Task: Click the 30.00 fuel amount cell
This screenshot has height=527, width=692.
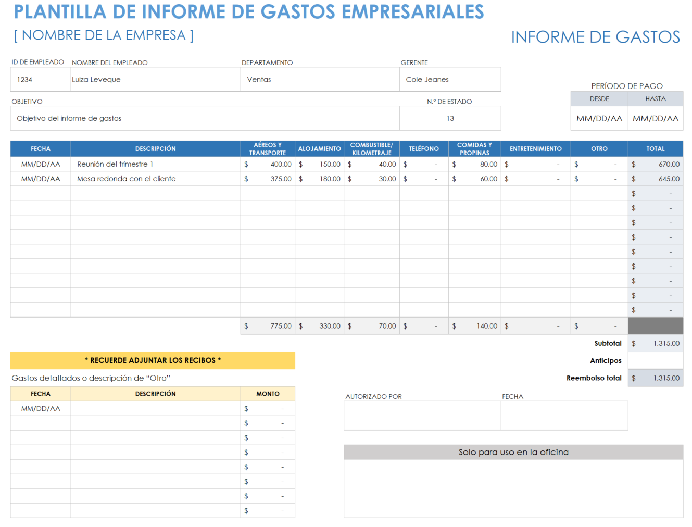Action: click(372, 179)
